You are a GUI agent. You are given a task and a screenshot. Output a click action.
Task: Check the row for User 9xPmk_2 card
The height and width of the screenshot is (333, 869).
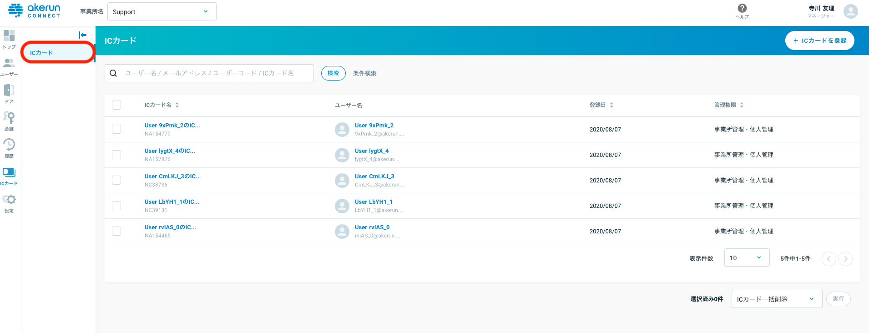116,129
